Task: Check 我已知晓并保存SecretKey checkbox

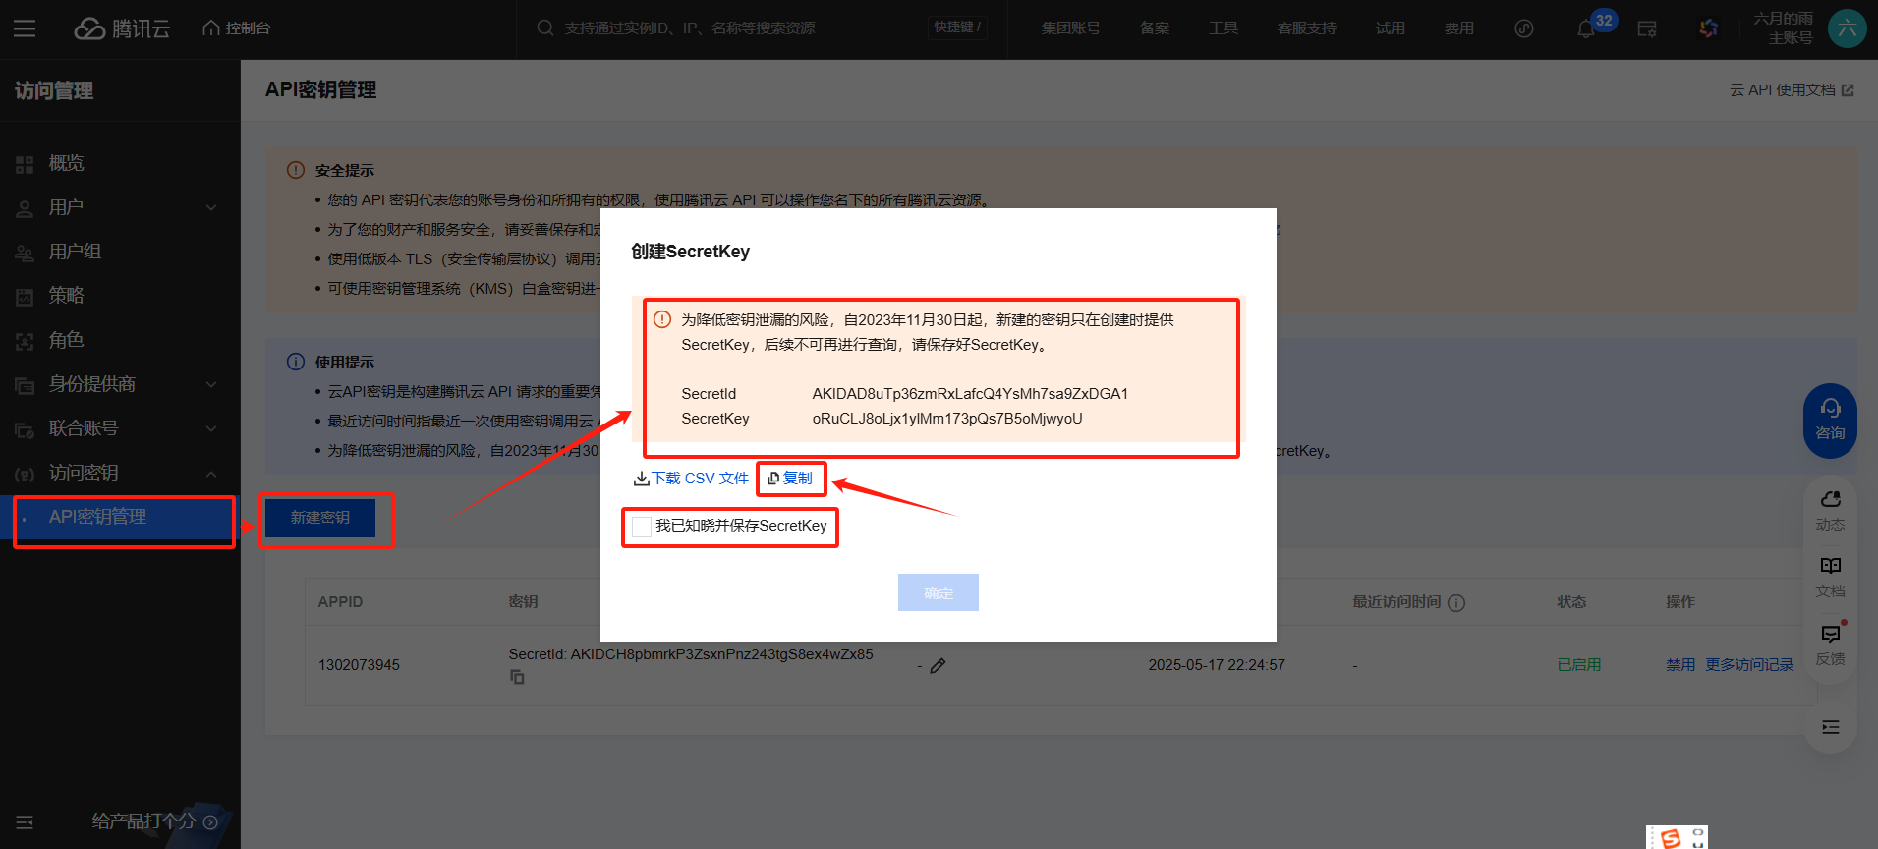Action: (642, 527)
